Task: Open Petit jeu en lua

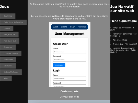Action: tap(9, 35)
